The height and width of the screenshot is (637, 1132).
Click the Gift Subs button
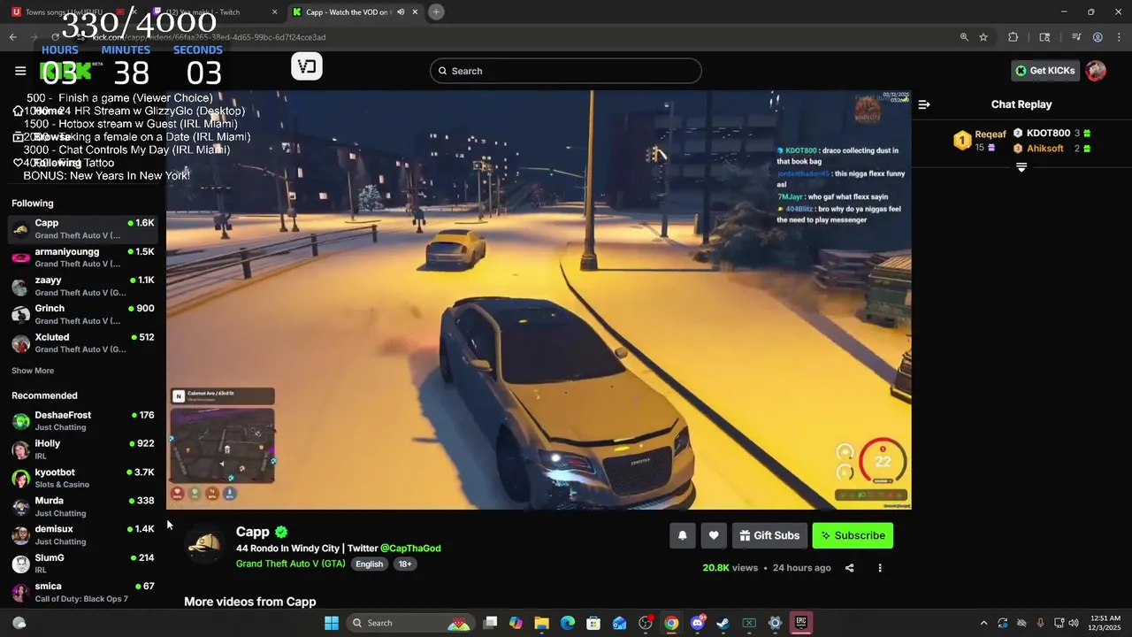coord(769,535)
